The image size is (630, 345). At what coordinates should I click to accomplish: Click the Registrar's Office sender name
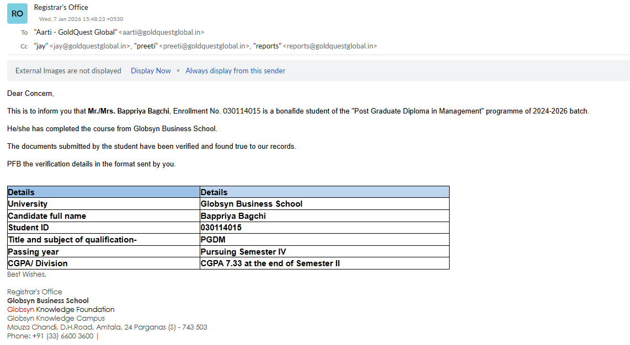tap(61, 7)
